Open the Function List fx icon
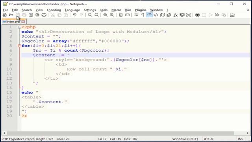Screen dimensions: 252x142 tap(176, 15)
